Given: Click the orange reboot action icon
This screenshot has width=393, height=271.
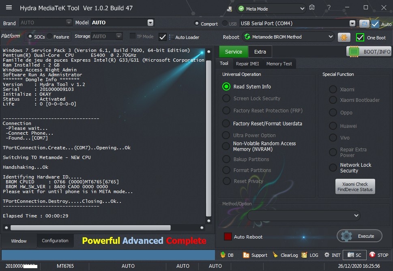Looking at the screenshot, I should 344,38.
